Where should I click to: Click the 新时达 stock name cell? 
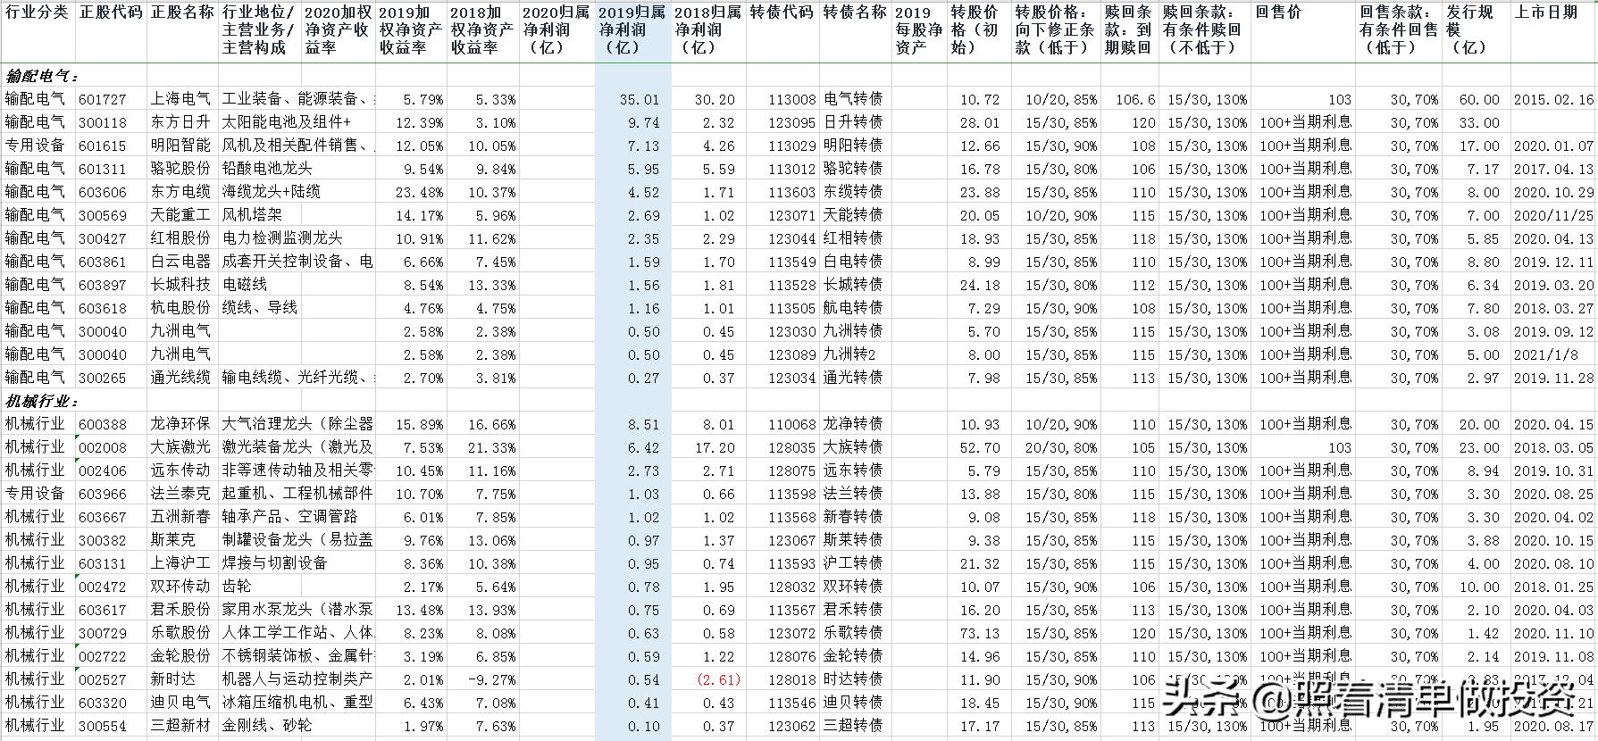[x=172, y=679]
